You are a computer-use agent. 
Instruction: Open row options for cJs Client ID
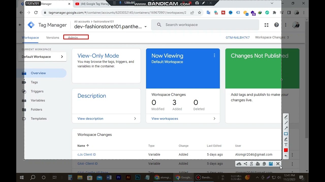click(x=292, y=155)
